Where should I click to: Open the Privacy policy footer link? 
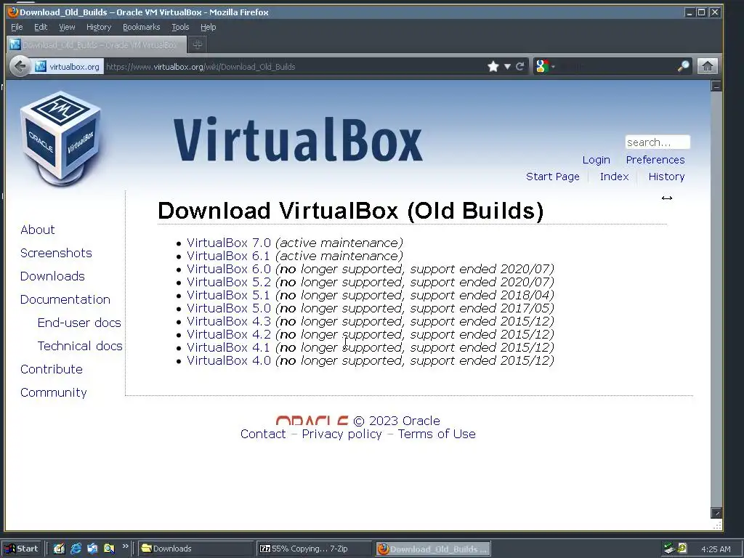click(341, 434)
